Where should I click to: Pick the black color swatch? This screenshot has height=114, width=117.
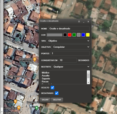(x=65, y=35)
